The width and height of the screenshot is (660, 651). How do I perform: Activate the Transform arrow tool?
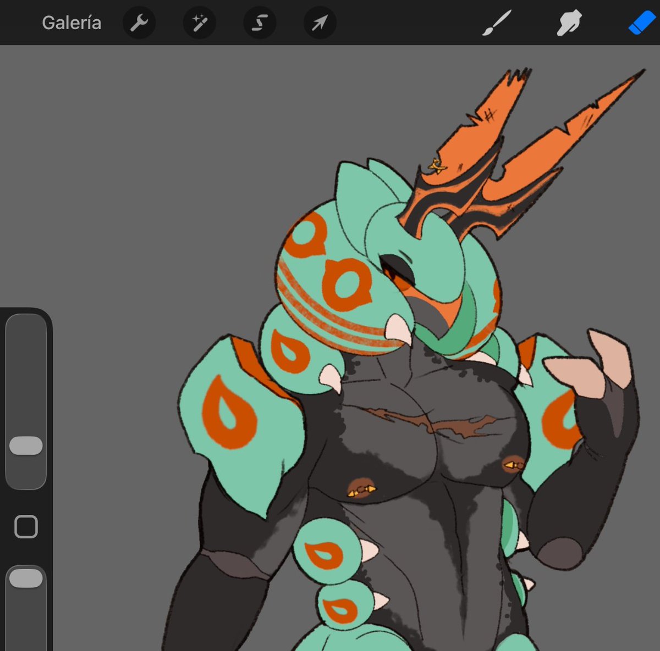tap(320, 23)
